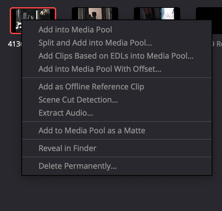Click the music note icon on first clip
The height and width of the screenshot is (211, 222).
pyautogui.click(x=18, y=26)
